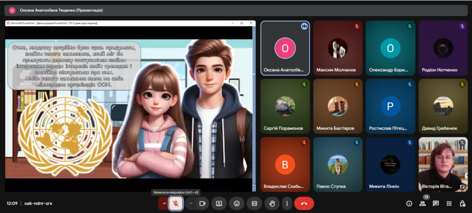Screen dimensions: 472x213
Task: Raise your hand in the meeting
Action: point(272,203)
